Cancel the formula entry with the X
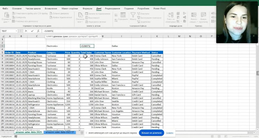This screenshot has width=259, height=138. coord(26,31)
